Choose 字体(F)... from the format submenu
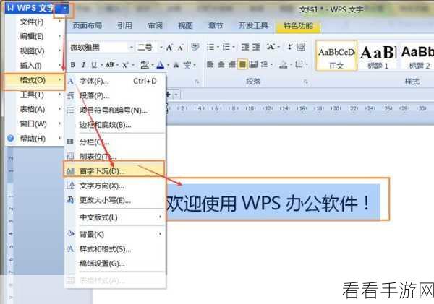The image size is (434, 304). pos(115,82)
